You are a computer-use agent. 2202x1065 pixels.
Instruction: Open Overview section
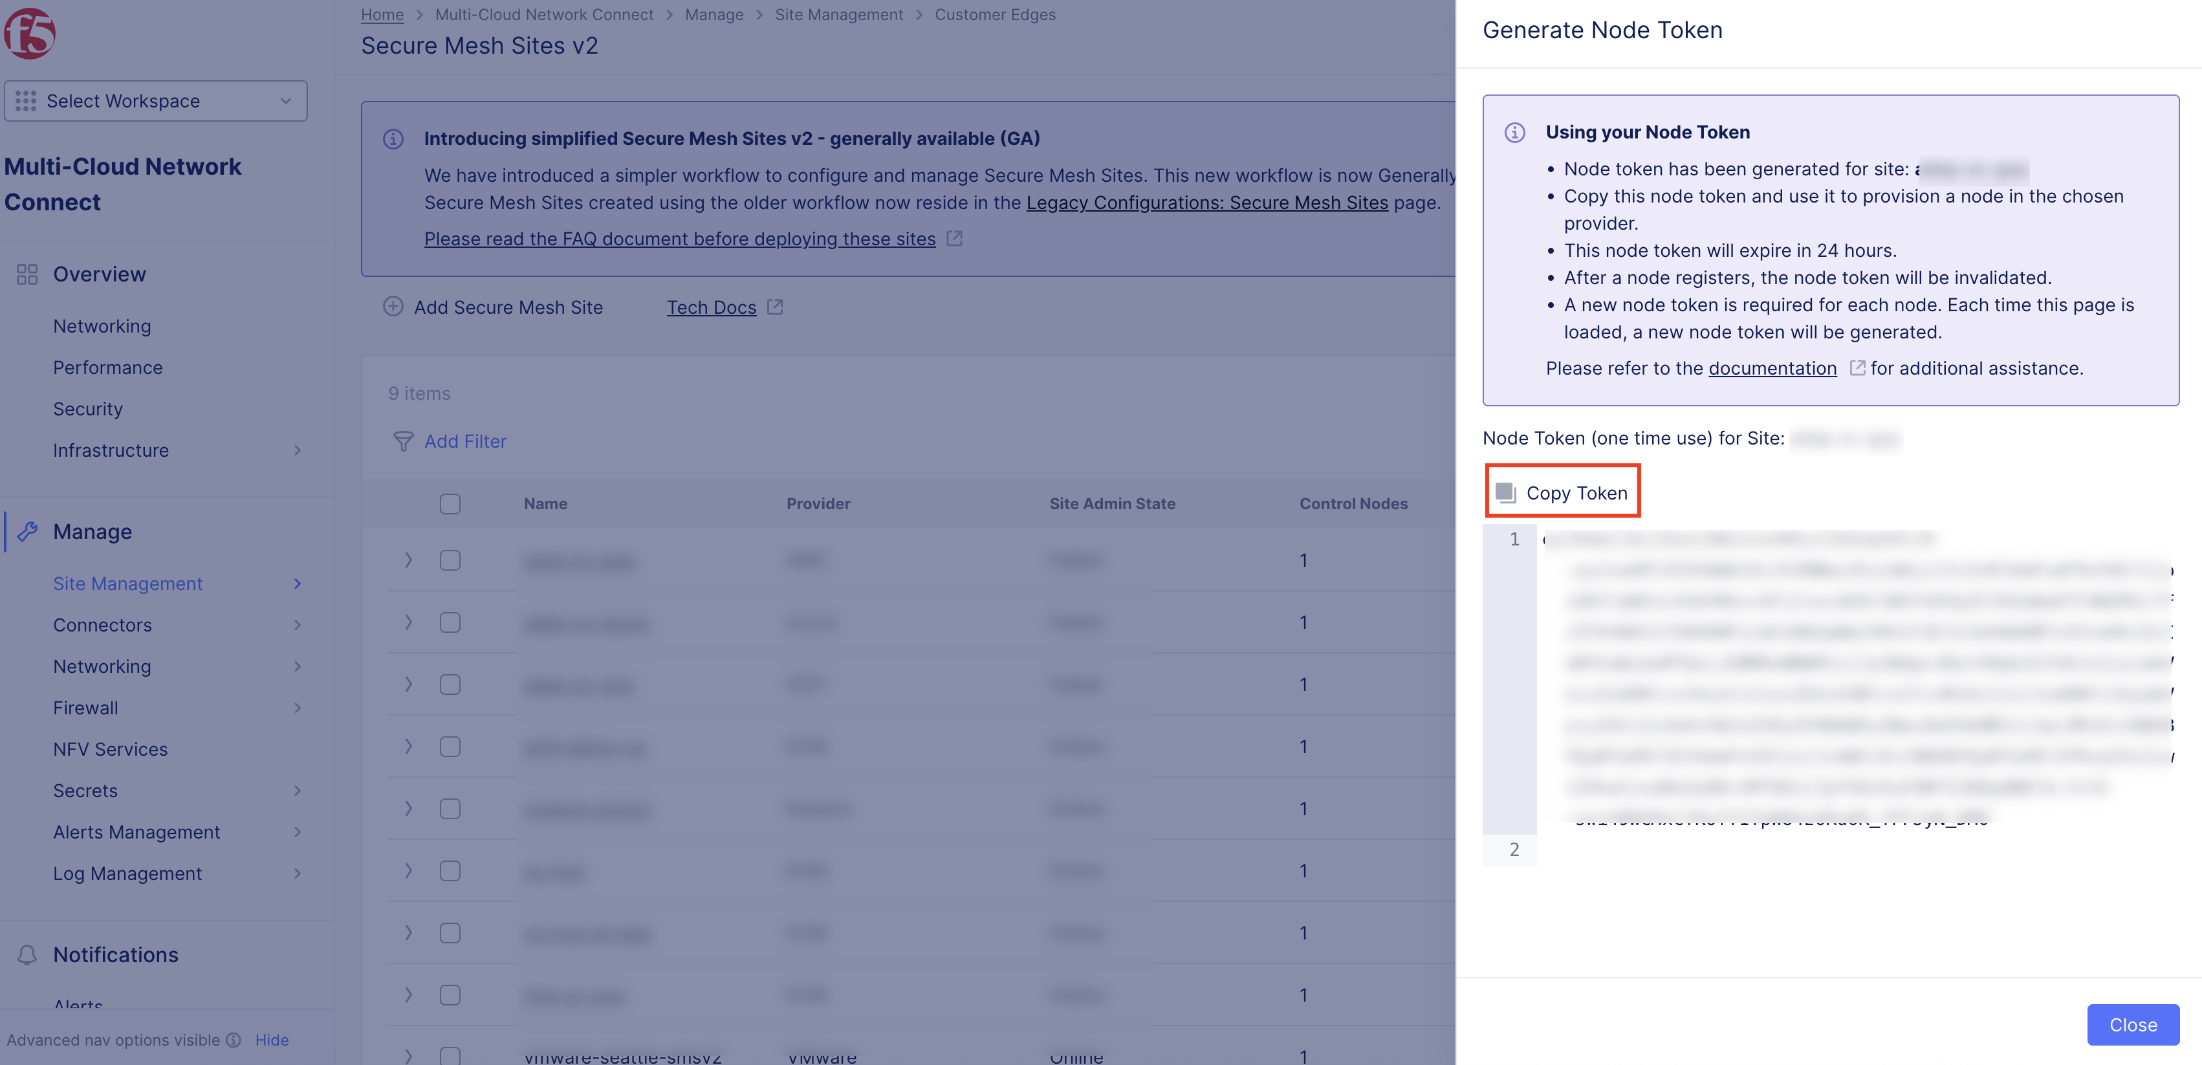(99, 274)
